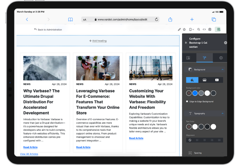Enable Edge to Edge Background checkbox
The image size is (240, 165).
pyautogui.click(x=187, y=102)
